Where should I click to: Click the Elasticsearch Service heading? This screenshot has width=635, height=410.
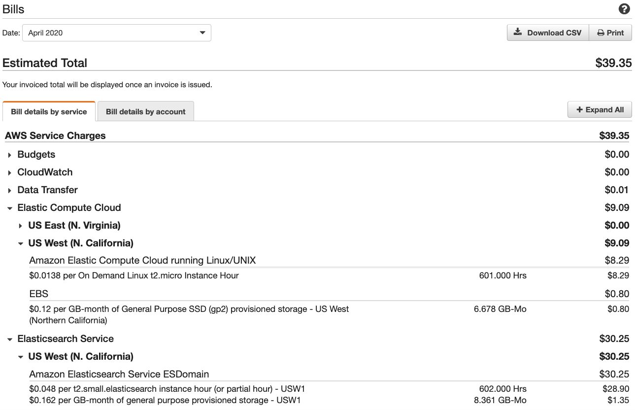(x=66, y=339)
